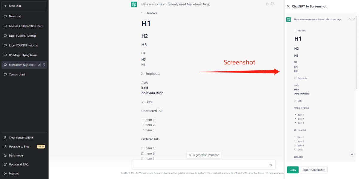Click the moon icon beside Dark mode

coord(5,155)
